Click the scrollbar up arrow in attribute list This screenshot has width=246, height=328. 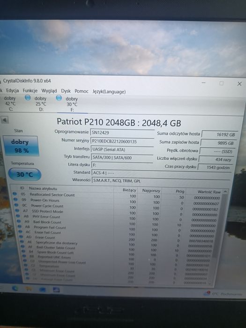coord(225,191)
